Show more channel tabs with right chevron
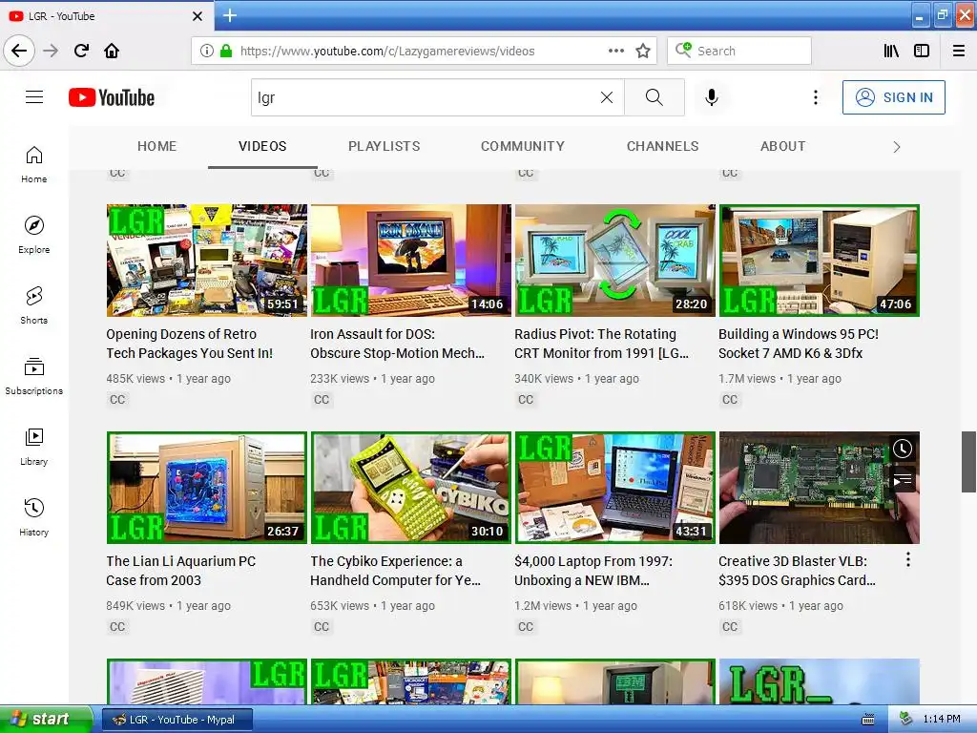The image size is (977, 733). pyautogui.click(x=897, y=147)
